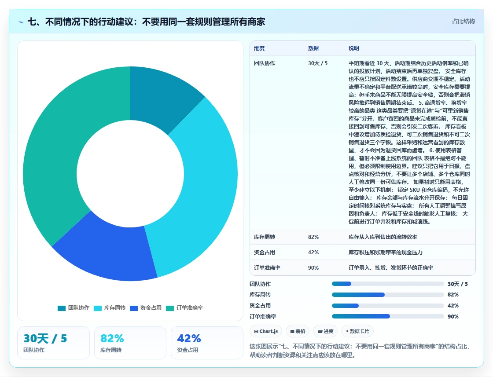
Task: Open the 42% 资金占用 stat card
Action: pos(207,343)
